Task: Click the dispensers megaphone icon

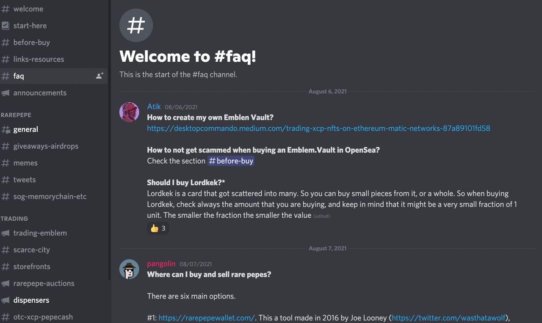Action: tap(6, 300)
